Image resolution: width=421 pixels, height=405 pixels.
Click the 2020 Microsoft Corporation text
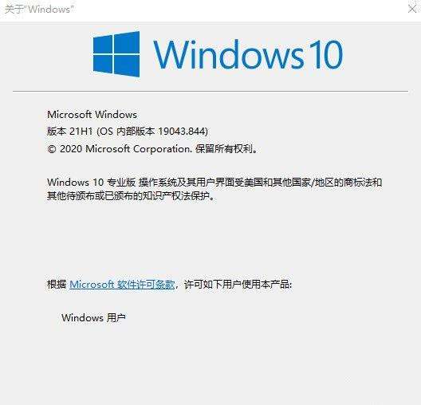coord(124,149)
